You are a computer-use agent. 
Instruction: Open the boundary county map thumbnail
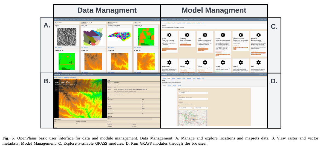[x=119, y=36]
